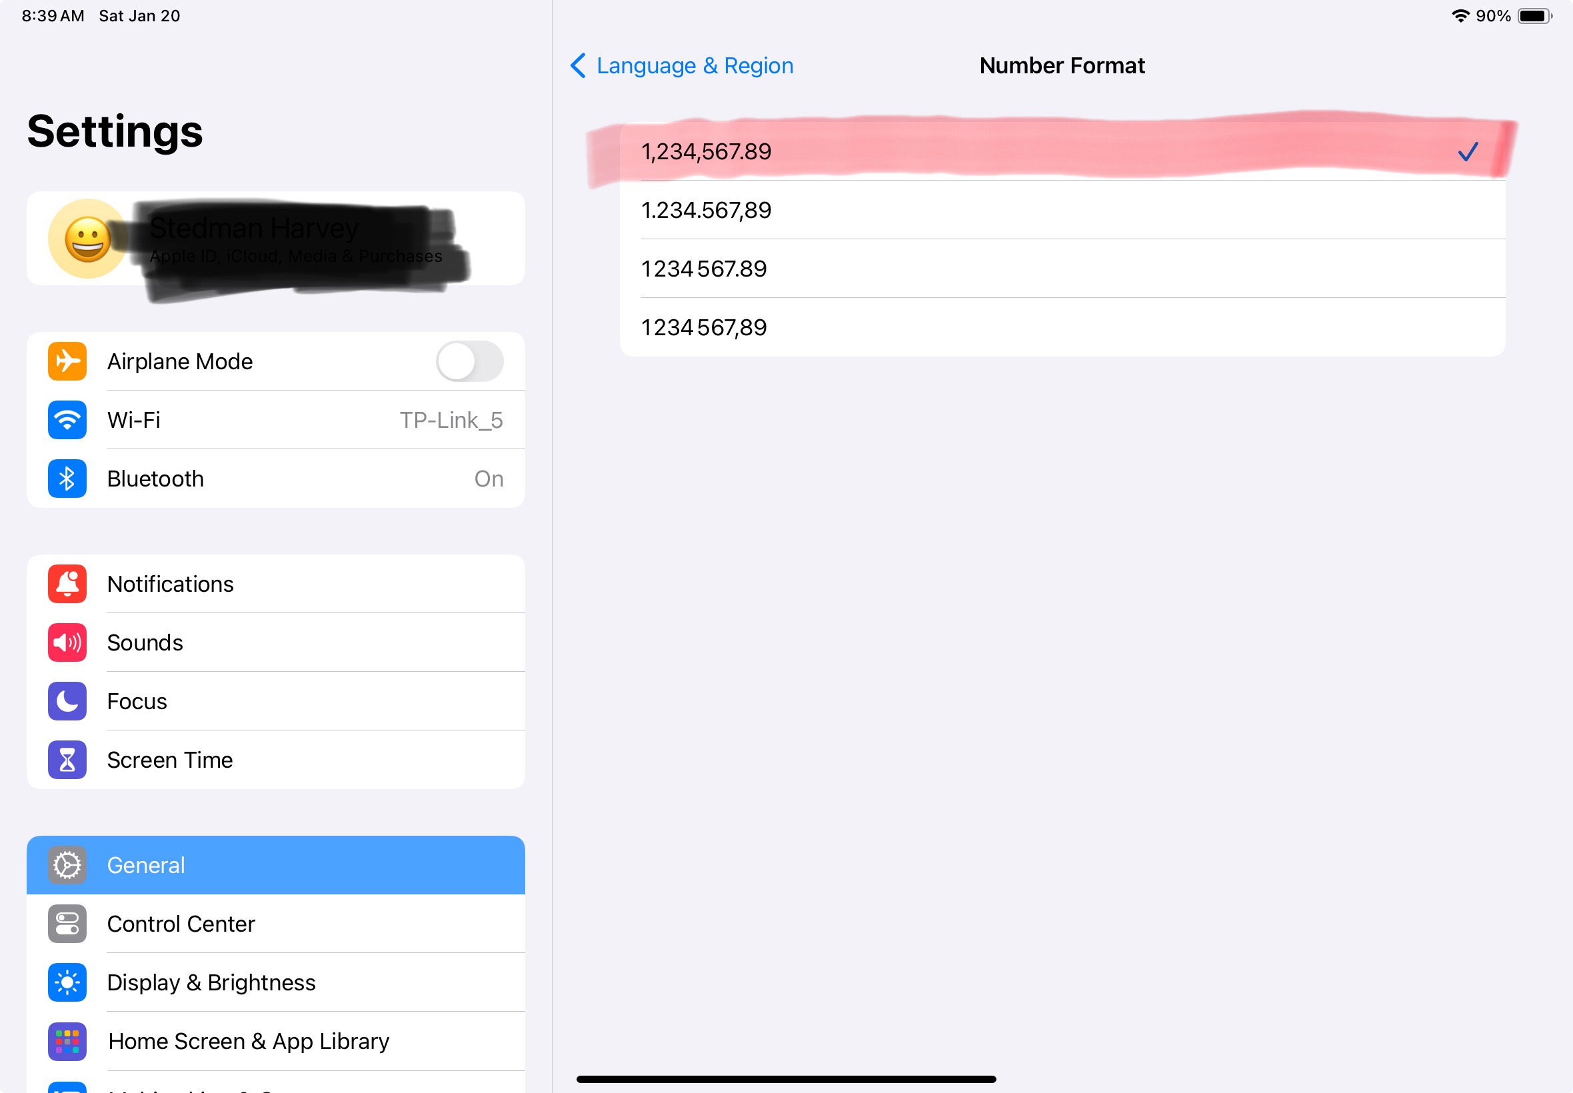
Task: Tap the Screen Time hourglass icon
Action: tap(67, 760)
